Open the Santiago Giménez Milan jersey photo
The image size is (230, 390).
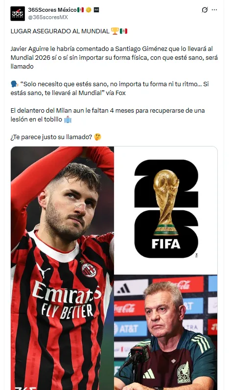[62, 268]
